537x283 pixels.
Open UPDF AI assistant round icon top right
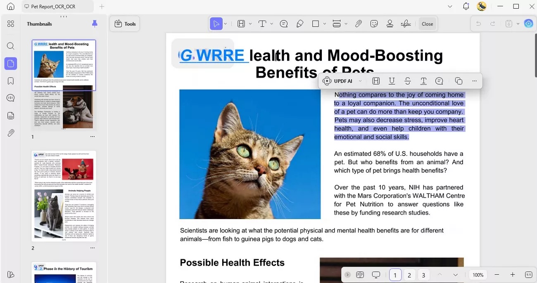[x=529, y=24]
